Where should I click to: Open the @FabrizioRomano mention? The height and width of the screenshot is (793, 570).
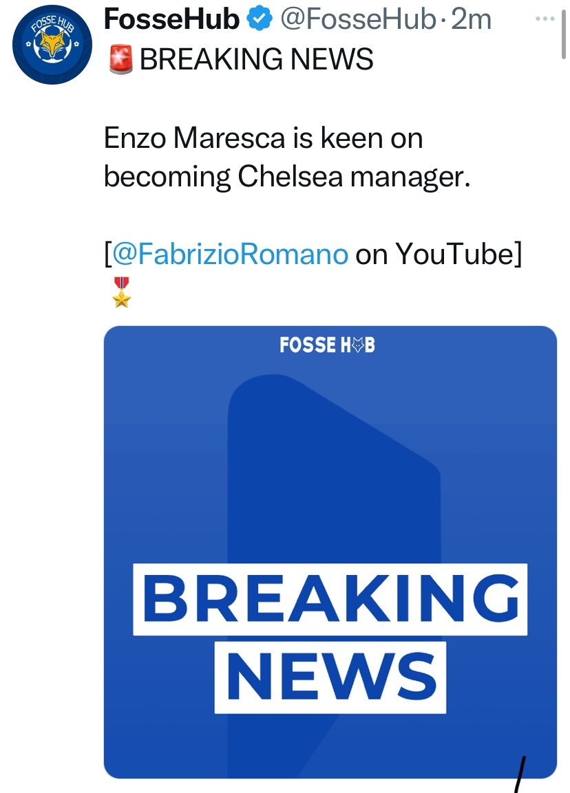tap(230, 253)
